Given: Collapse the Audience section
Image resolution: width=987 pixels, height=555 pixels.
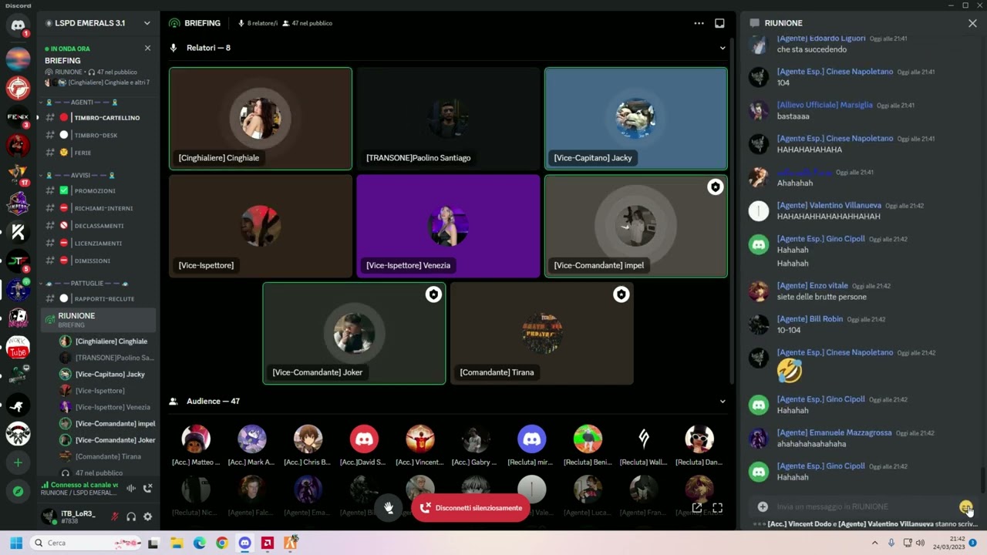Looking at the screenshot, I should 723,401.
